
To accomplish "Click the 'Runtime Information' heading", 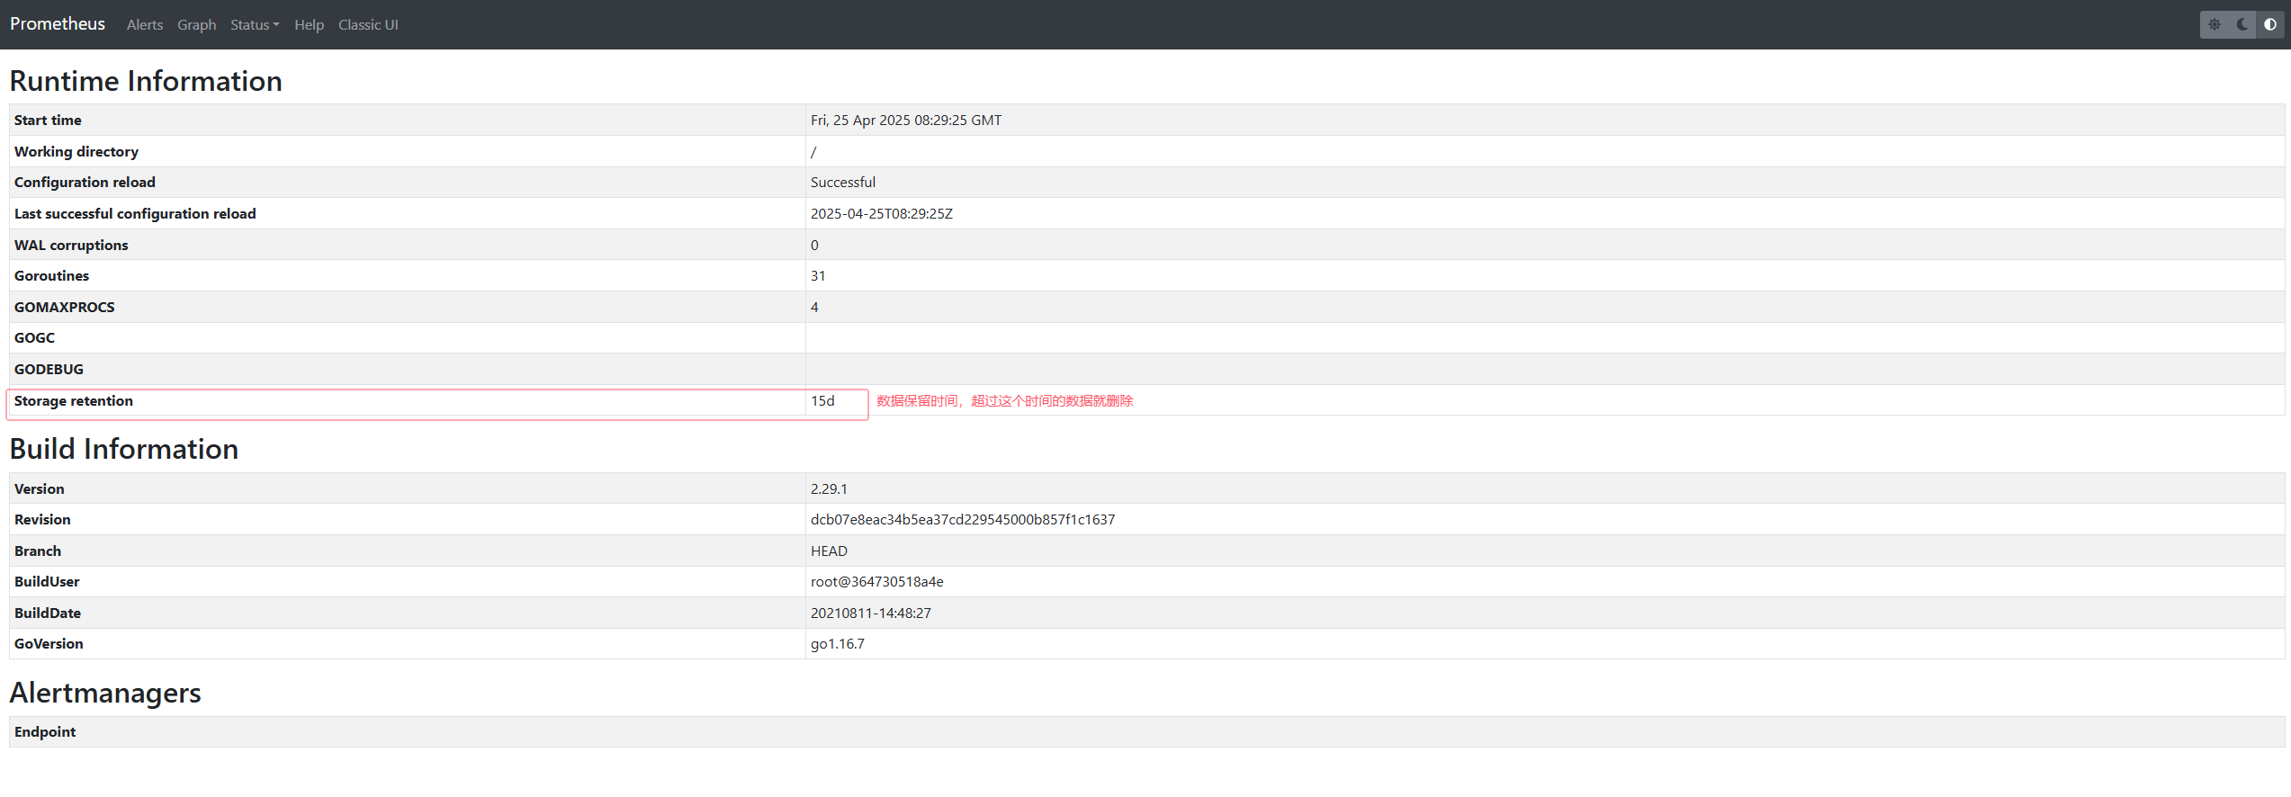I will click(146, 81).
